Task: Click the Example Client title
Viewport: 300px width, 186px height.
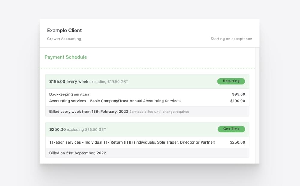Action: 64,30
